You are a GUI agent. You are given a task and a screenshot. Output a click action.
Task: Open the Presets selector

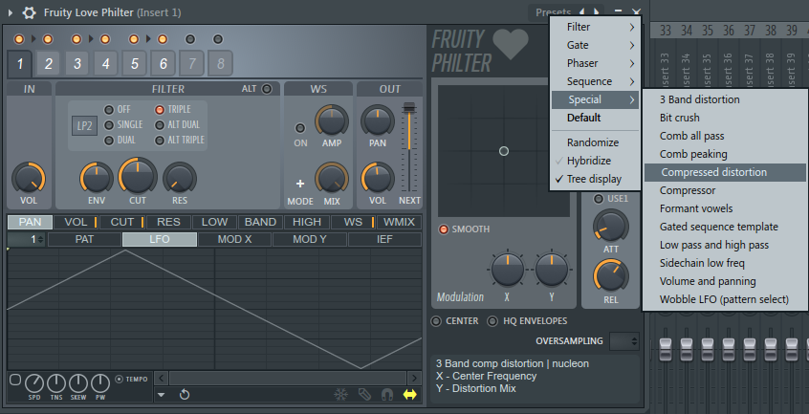coord(553,12)
